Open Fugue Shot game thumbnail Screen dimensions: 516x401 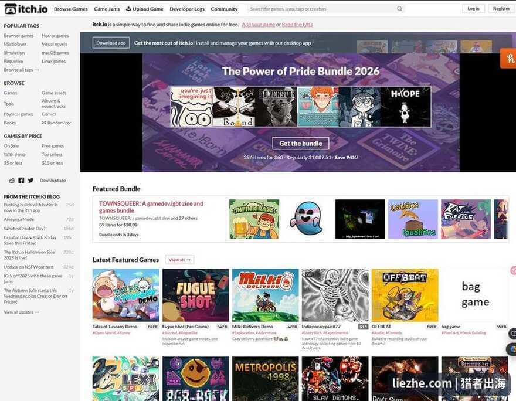pos(195,295)
